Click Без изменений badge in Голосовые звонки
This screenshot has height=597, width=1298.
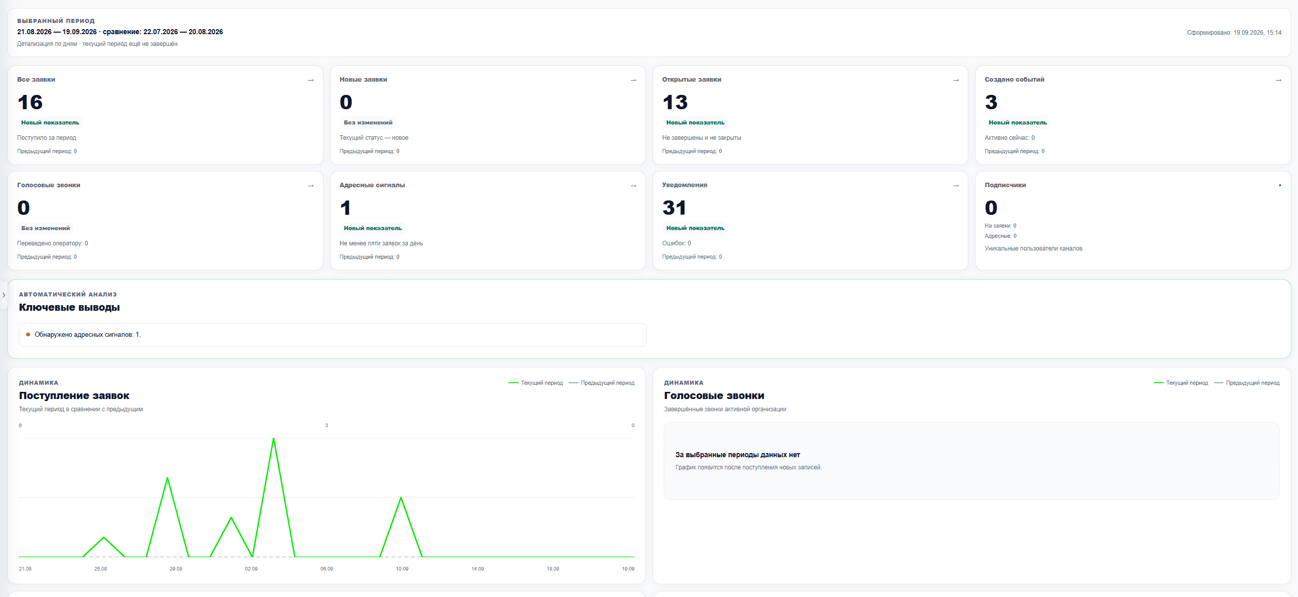point(45,228)
